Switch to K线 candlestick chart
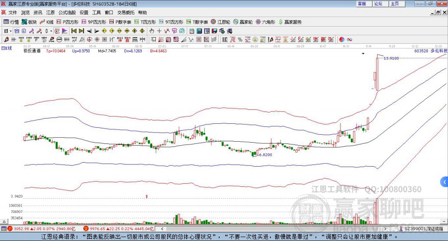This screenshot has width=448, height=241. 46,22
